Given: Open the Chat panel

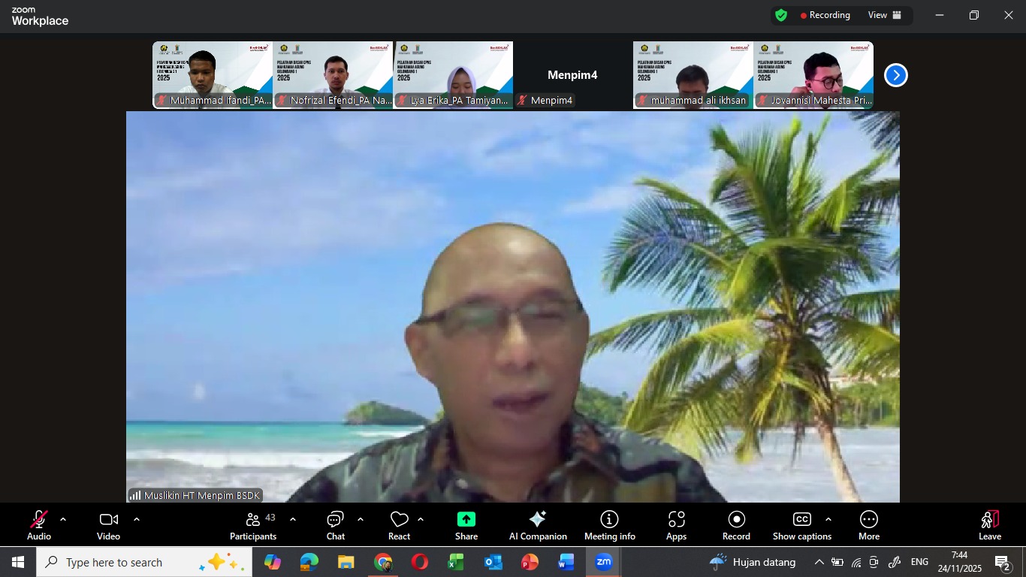Looking at the screenshot, I should click(335, 525).
